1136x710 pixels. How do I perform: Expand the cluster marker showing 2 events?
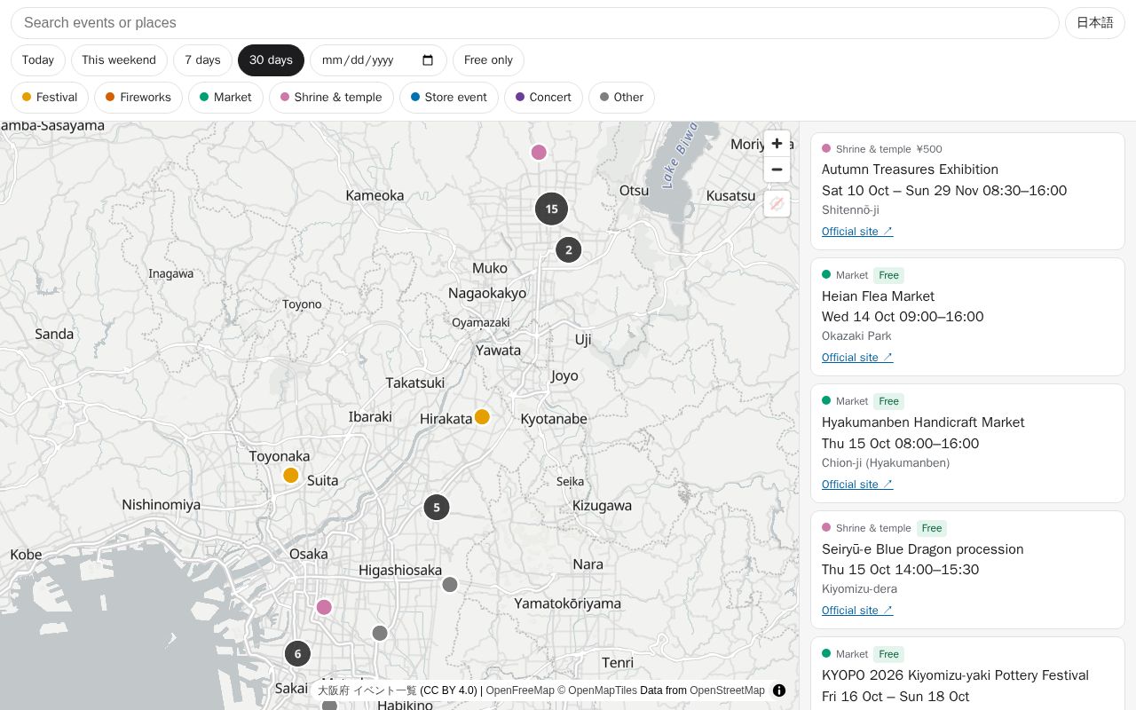(569, 249)
